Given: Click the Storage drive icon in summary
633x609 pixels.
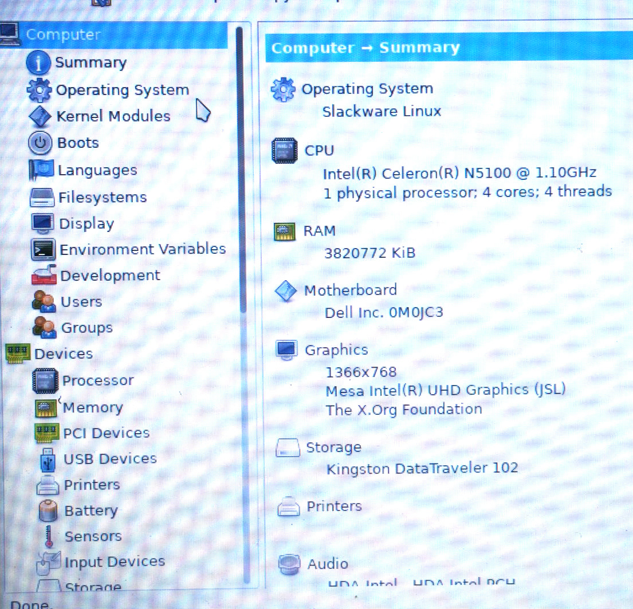Looking at the screenshot, I should coord(288,448).
